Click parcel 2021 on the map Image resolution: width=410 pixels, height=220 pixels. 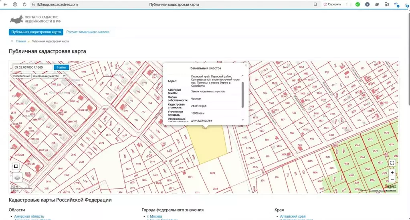[x=190, y=177]
